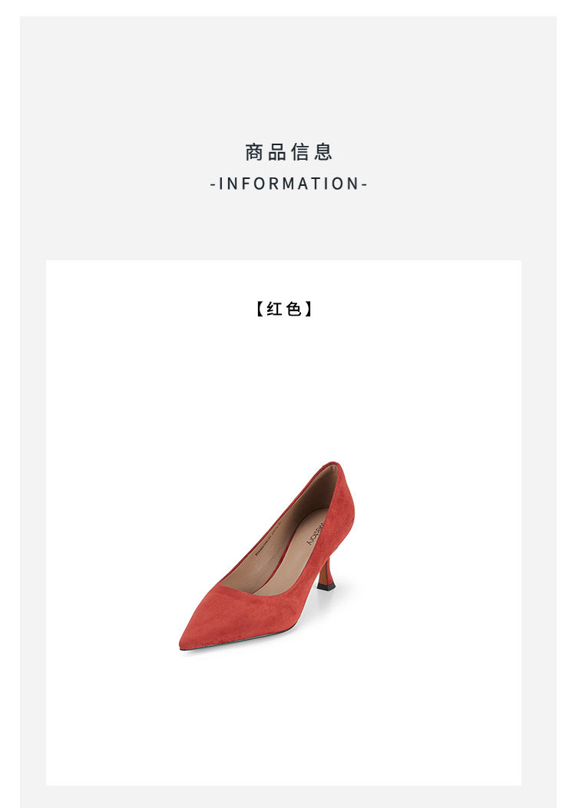Click the 色 character in the color label
The image size is (576, 808).
(293, 309)
